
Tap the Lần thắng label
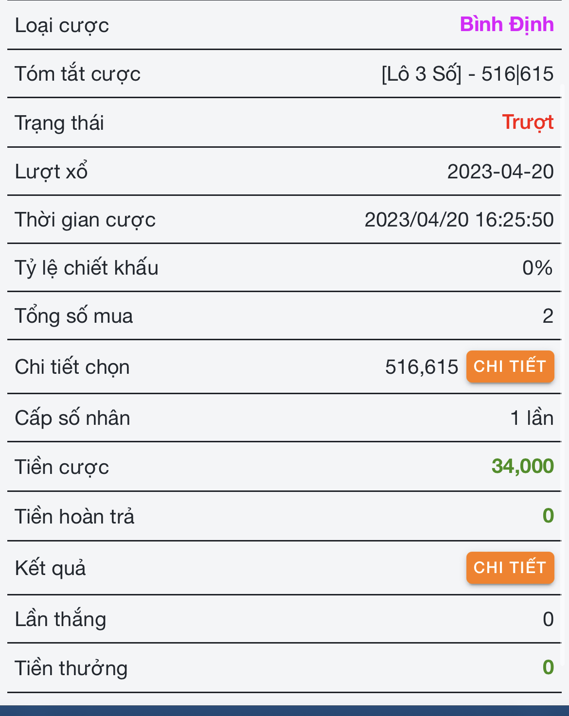tap(60, 619)
